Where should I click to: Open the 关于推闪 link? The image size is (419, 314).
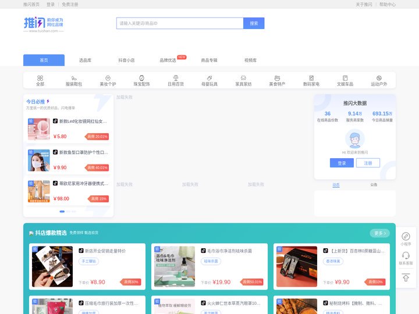[364, 4]
